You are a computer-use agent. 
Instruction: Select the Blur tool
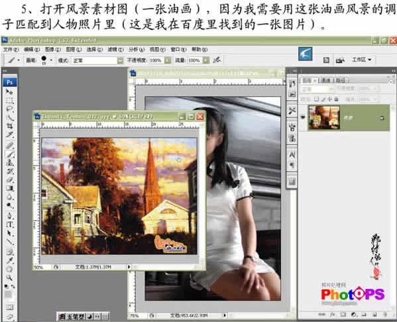click(x=9, y=196)
